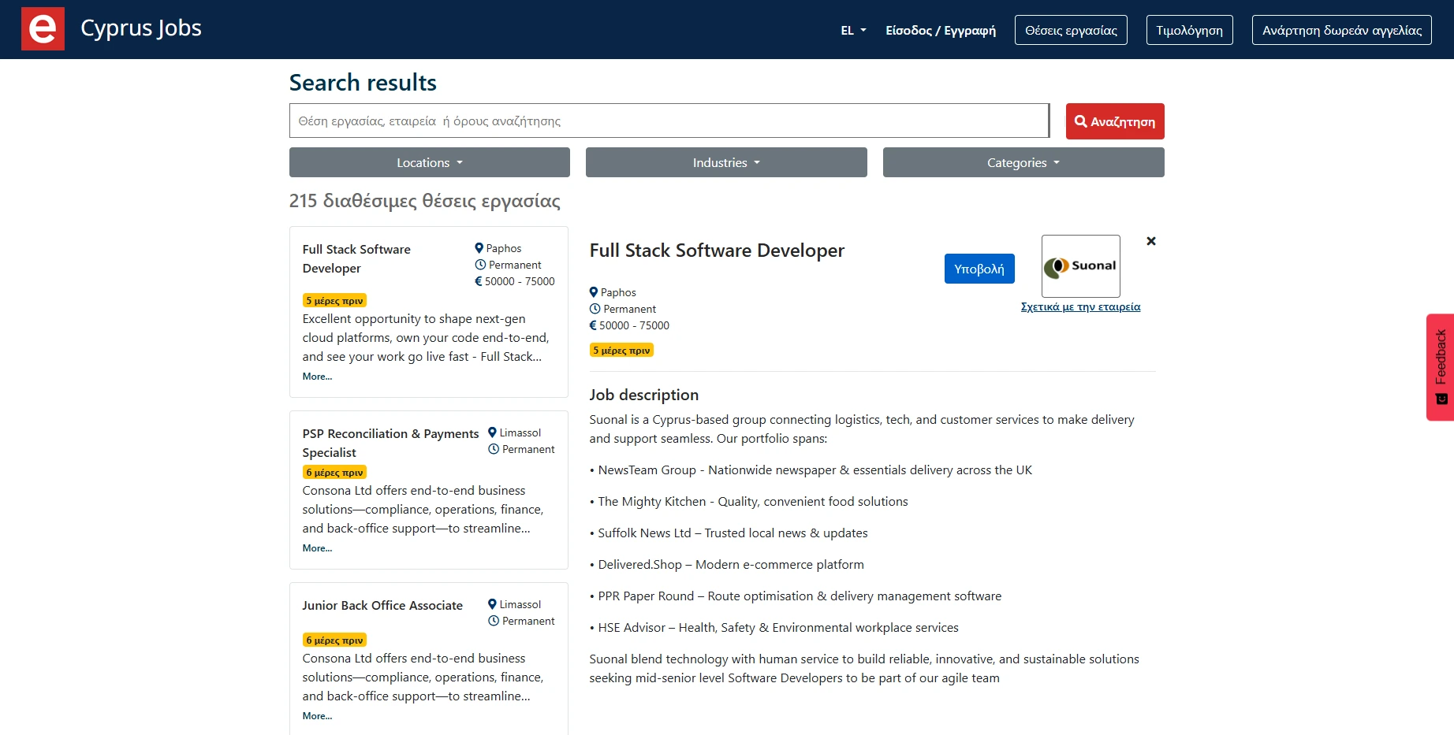Screen dimensions: 1454x735
Task: Click the red Αναζήτηση search button
Action: tap(1115, 121)
